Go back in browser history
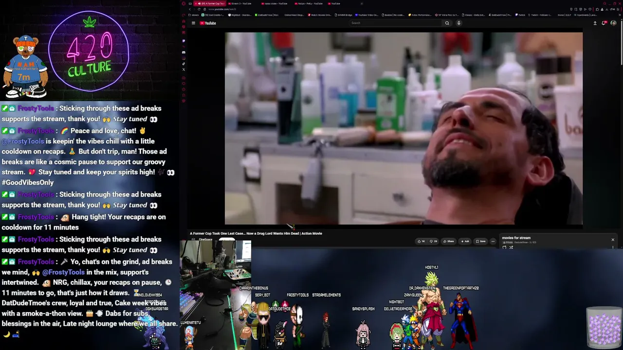Screen dimensions: 623x350 coord(190,9)
